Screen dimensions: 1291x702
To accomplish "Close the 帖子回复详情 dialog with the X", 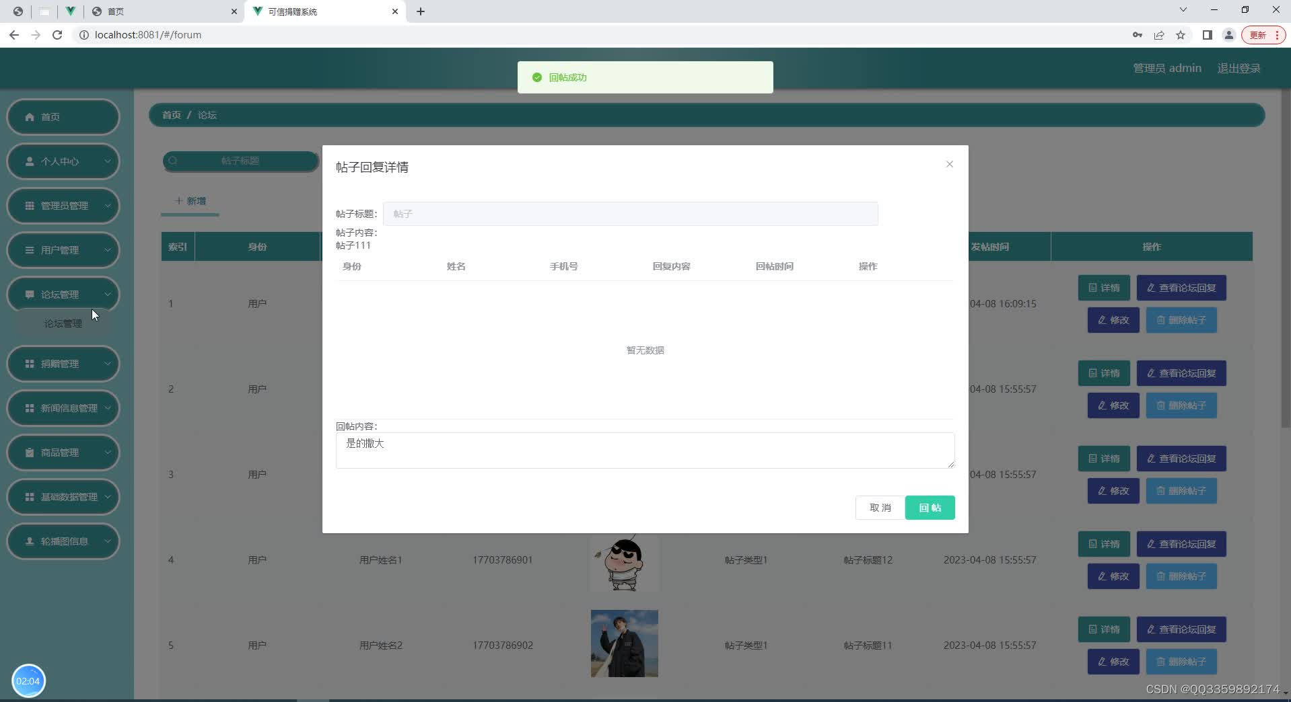I will (949, 164).
